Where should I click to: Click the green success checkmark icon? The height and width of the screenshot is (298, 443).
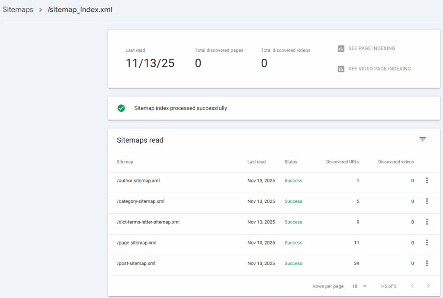pyautogui.click(x=121, y=108)
